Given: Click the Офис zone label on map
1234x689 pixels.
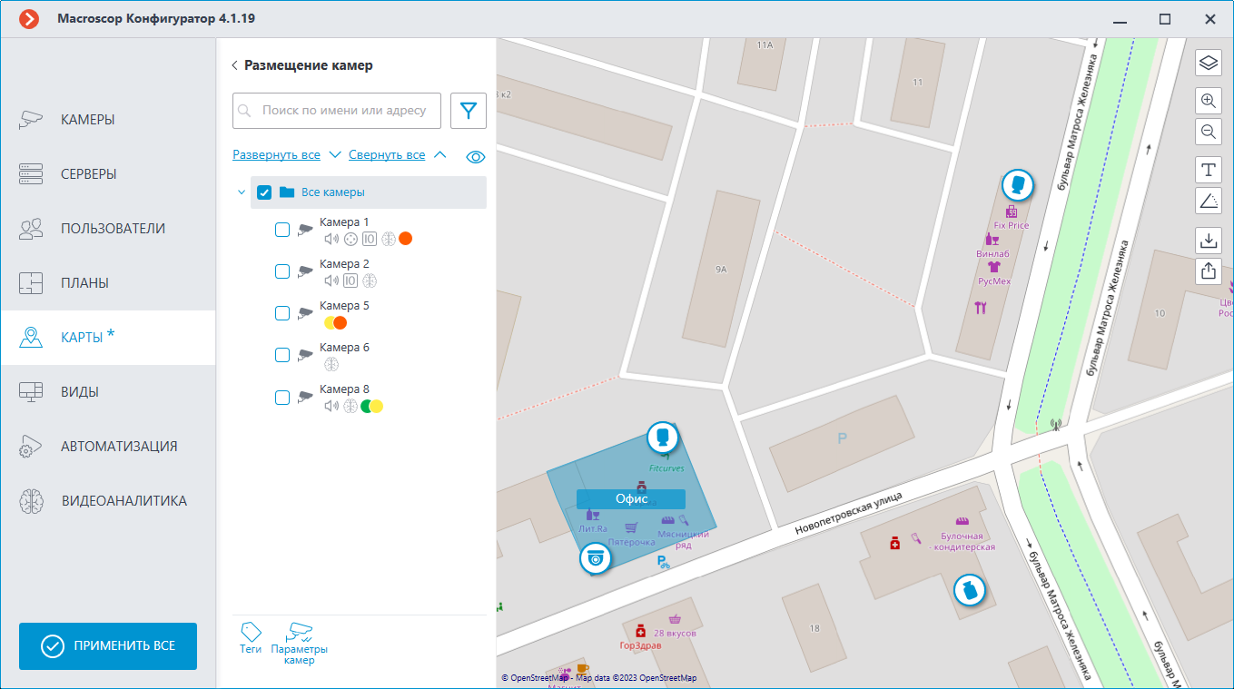Looking at the screenshot, I should click(x=631, y=498).
